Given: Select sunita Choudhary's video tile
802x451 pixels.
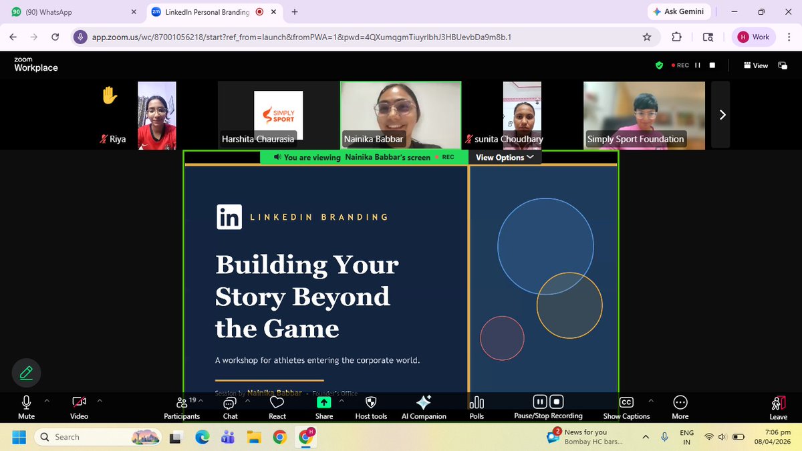Looking at the screenshot, I should [x=522, y=114].
